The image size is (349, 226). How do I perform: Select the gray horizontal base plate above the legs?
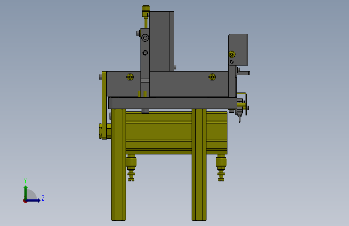[173, 103]
